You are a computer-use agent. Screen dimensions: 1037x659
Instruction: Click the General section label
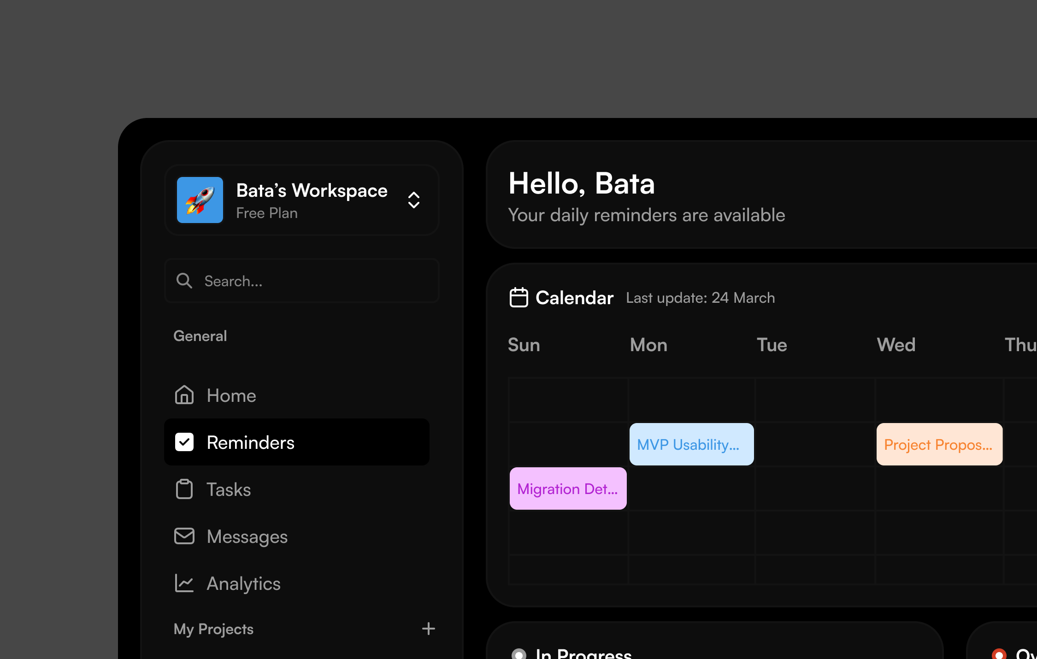pyautogui.click(x=200, y=336)
